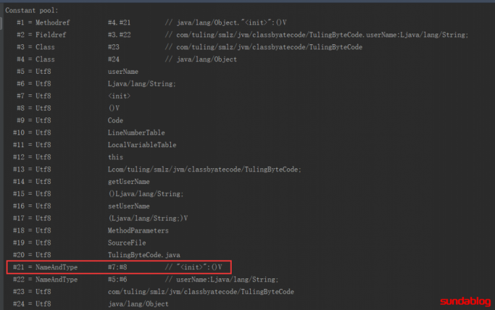
Task: Select the <init> Utf8 entry #7
Action: (x=73, y=96)
